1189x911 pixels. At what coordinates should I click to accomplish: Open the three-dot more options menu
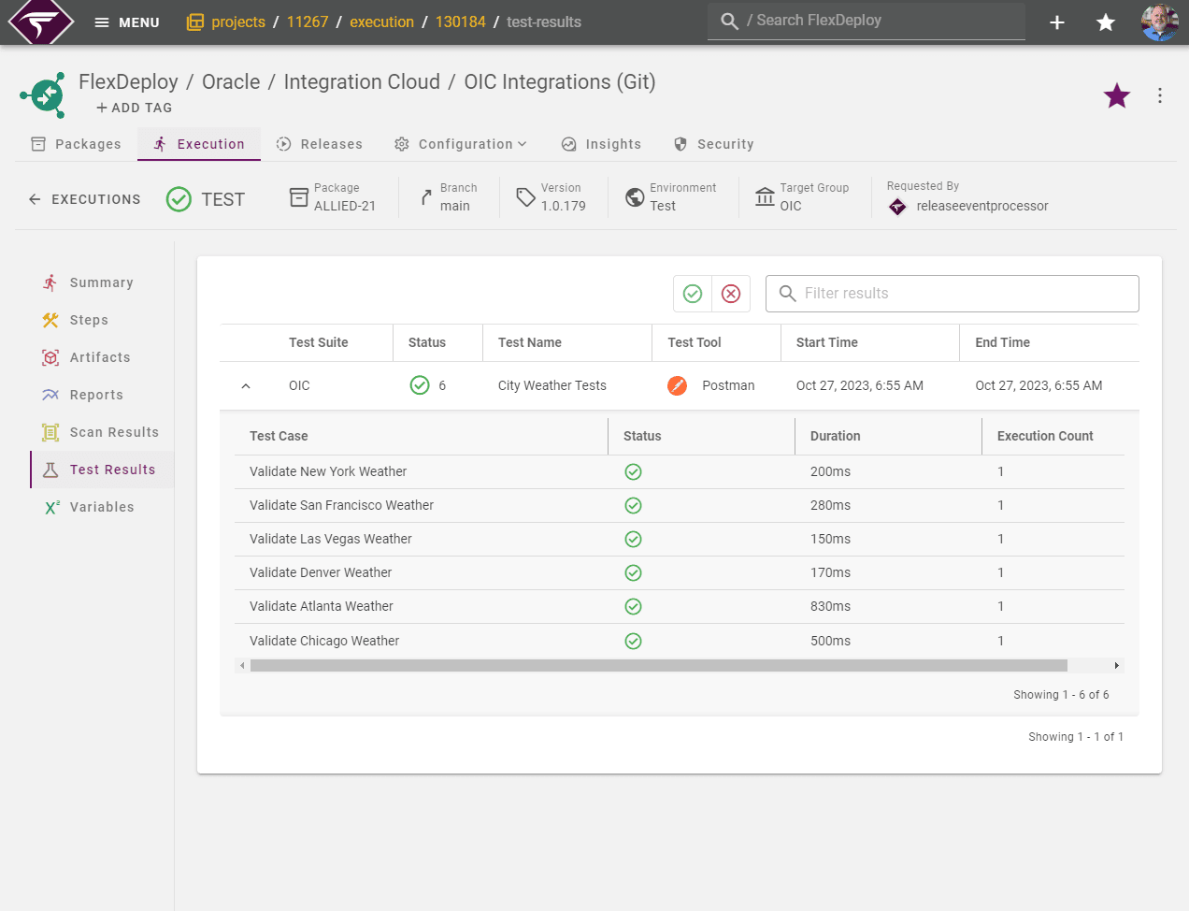pos(1160,95)
